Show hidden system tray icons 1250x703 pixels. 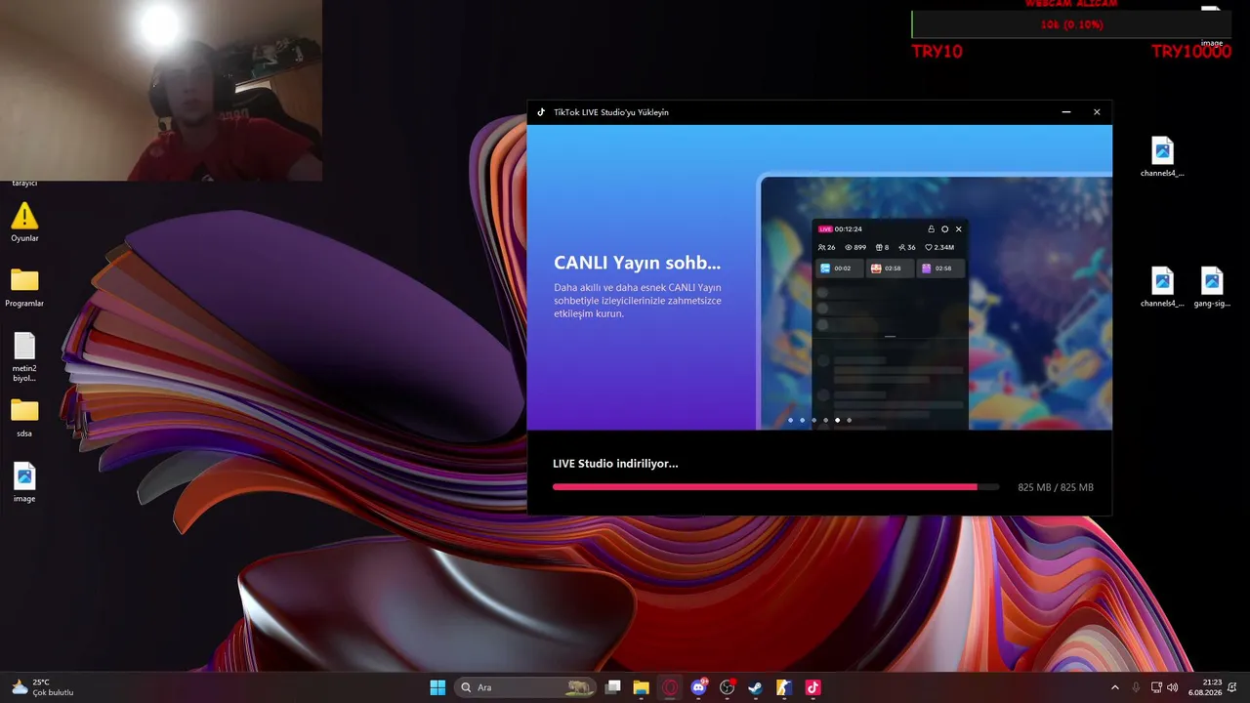pos(1115,687)
